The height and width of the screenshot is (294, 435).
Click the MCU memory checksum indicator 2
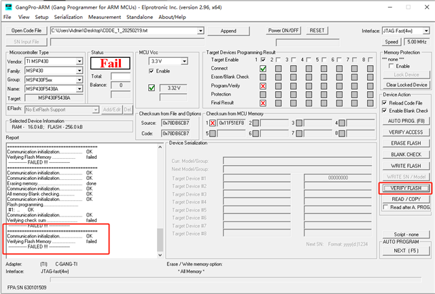click(x=256, y=123)
